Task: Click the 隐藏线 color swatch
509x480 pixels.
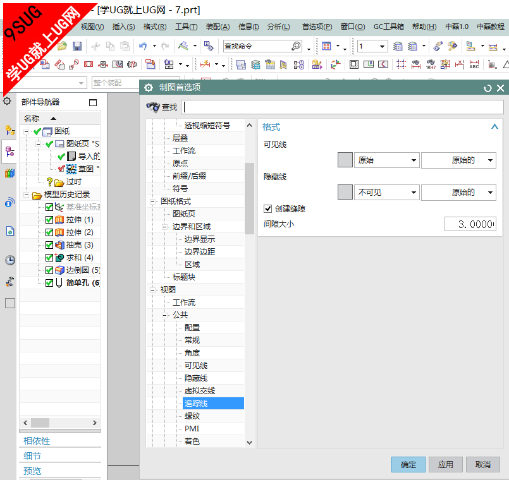Action: [x=345, y=193]
